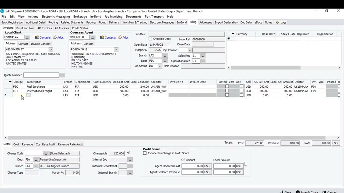Image resolution: width=344 pixels, height=193 pixels.
Task: Open the charge grid column selector arrow
Action: 10,82
